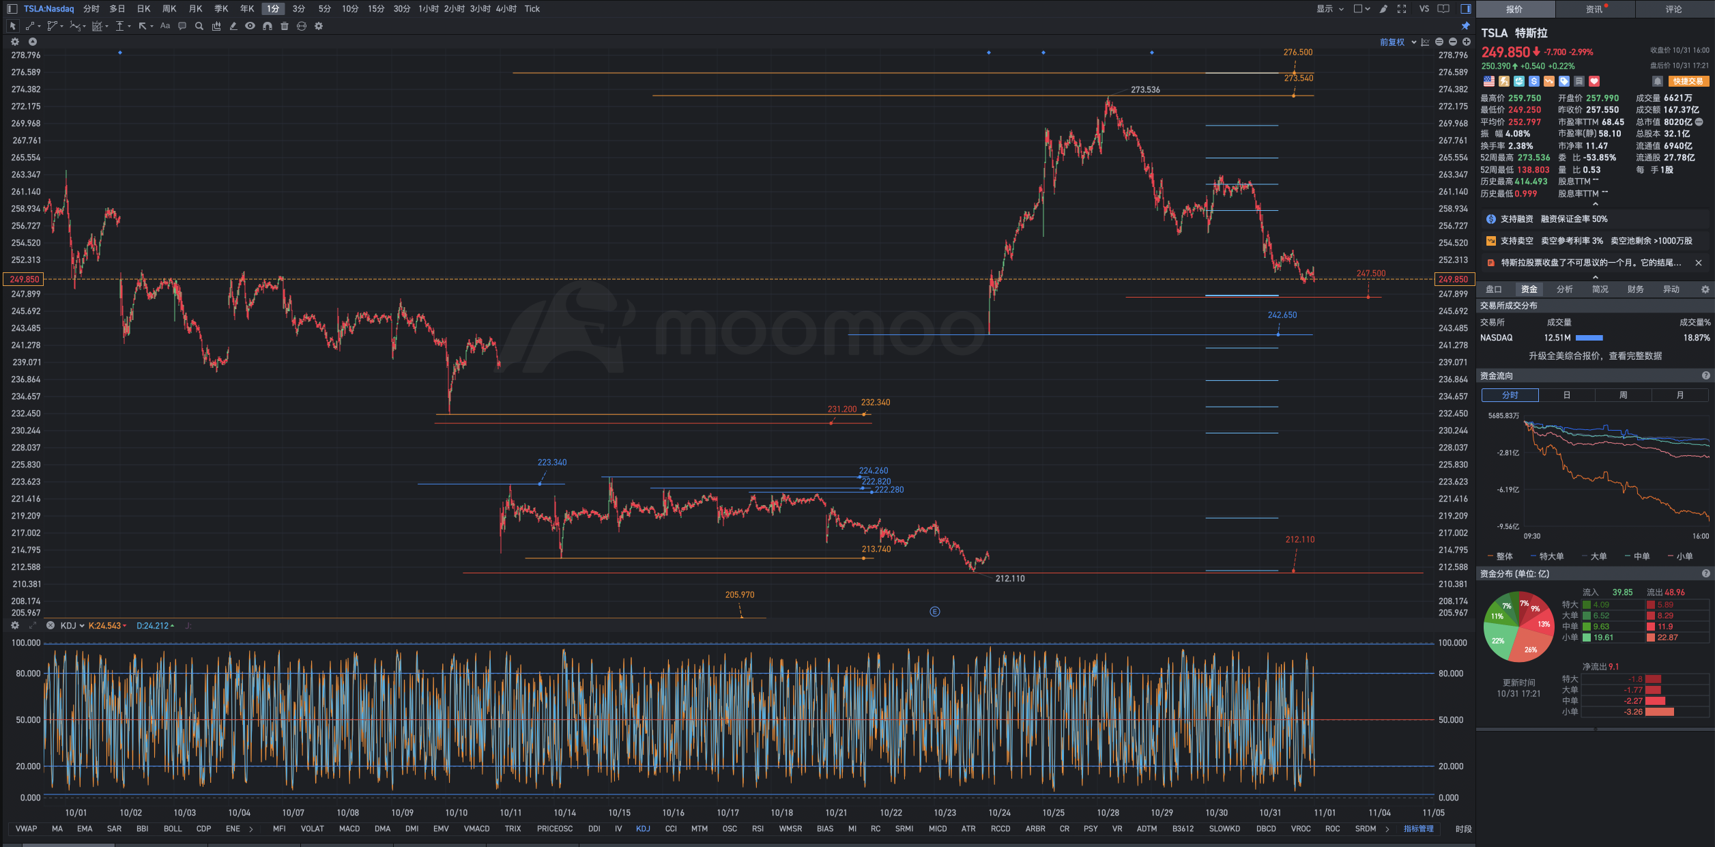Click the 快捷交易 quick trade button
This screenshot has width=1715, height=847.
pos(1688,81)
